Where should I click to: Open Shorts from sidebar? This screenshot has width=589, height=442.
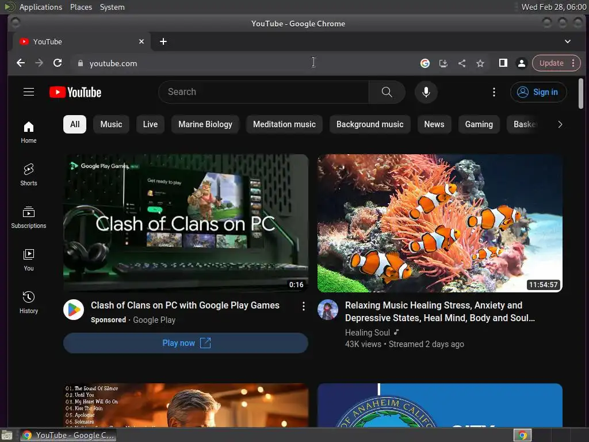(29, 175)
